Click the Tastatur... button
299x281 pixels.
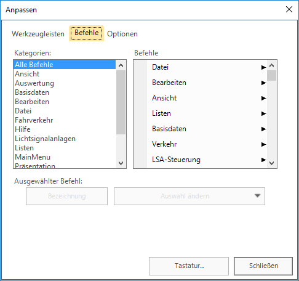189,266
